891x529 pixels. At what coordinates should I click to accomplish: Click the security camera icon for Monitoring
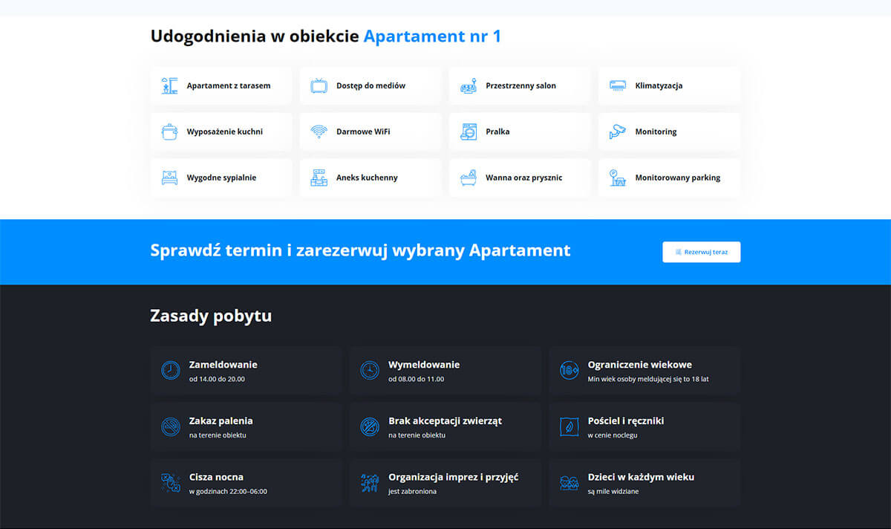(618, 132)
